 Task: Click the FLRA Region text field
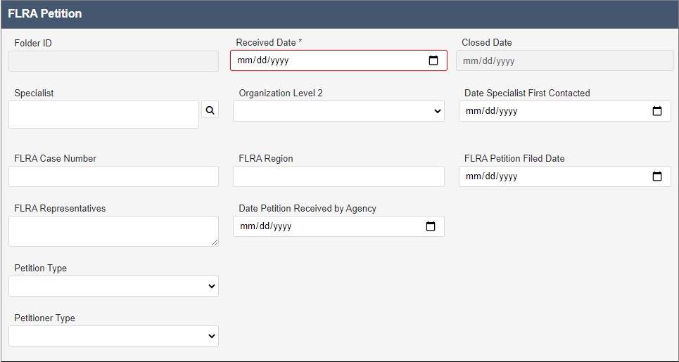338,176
